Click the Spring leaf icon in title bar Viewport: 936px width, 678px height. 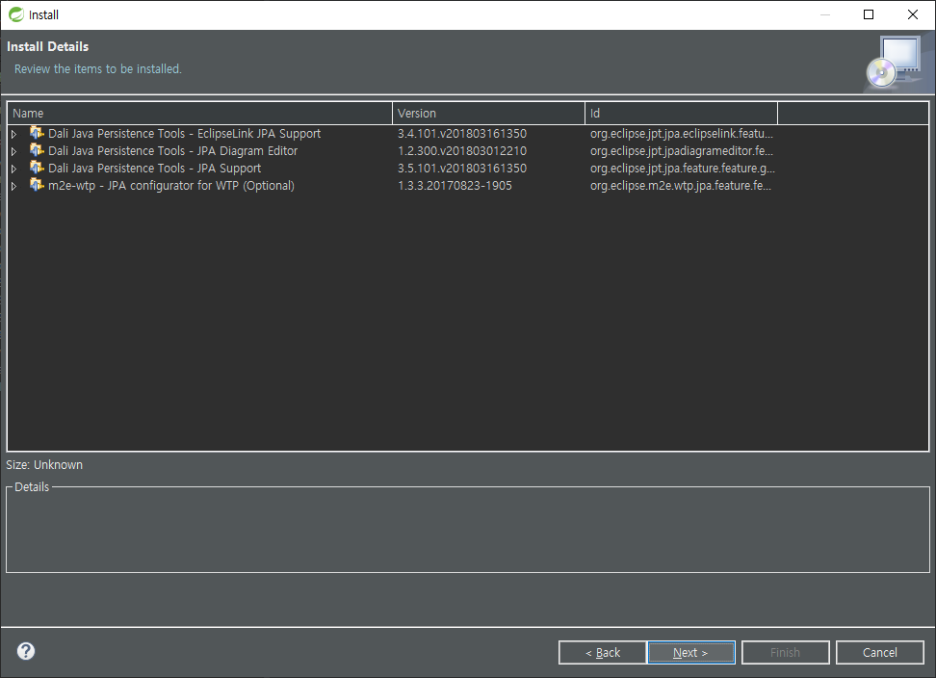click(16, 14)
